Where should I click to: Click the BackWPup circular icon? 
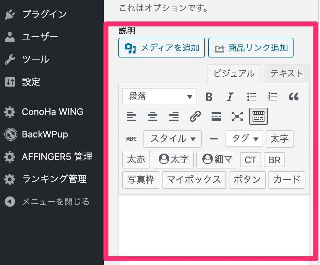[11, 134]
